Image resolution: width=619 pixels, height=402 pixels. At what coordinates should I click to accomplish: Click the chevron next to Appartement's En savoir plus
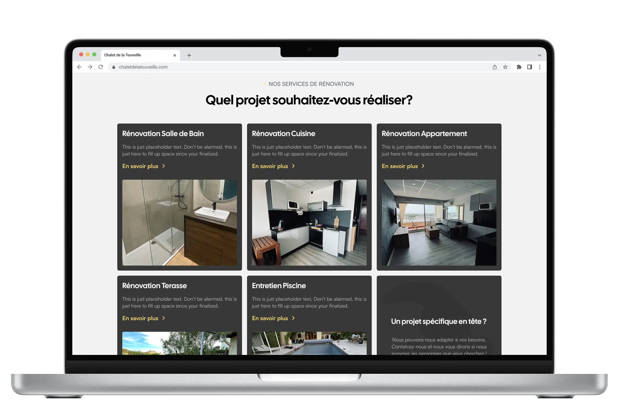tap(423, 166)
